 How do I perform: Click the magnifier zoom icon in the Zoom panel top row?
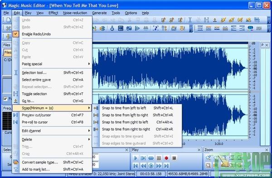point(208,157)
